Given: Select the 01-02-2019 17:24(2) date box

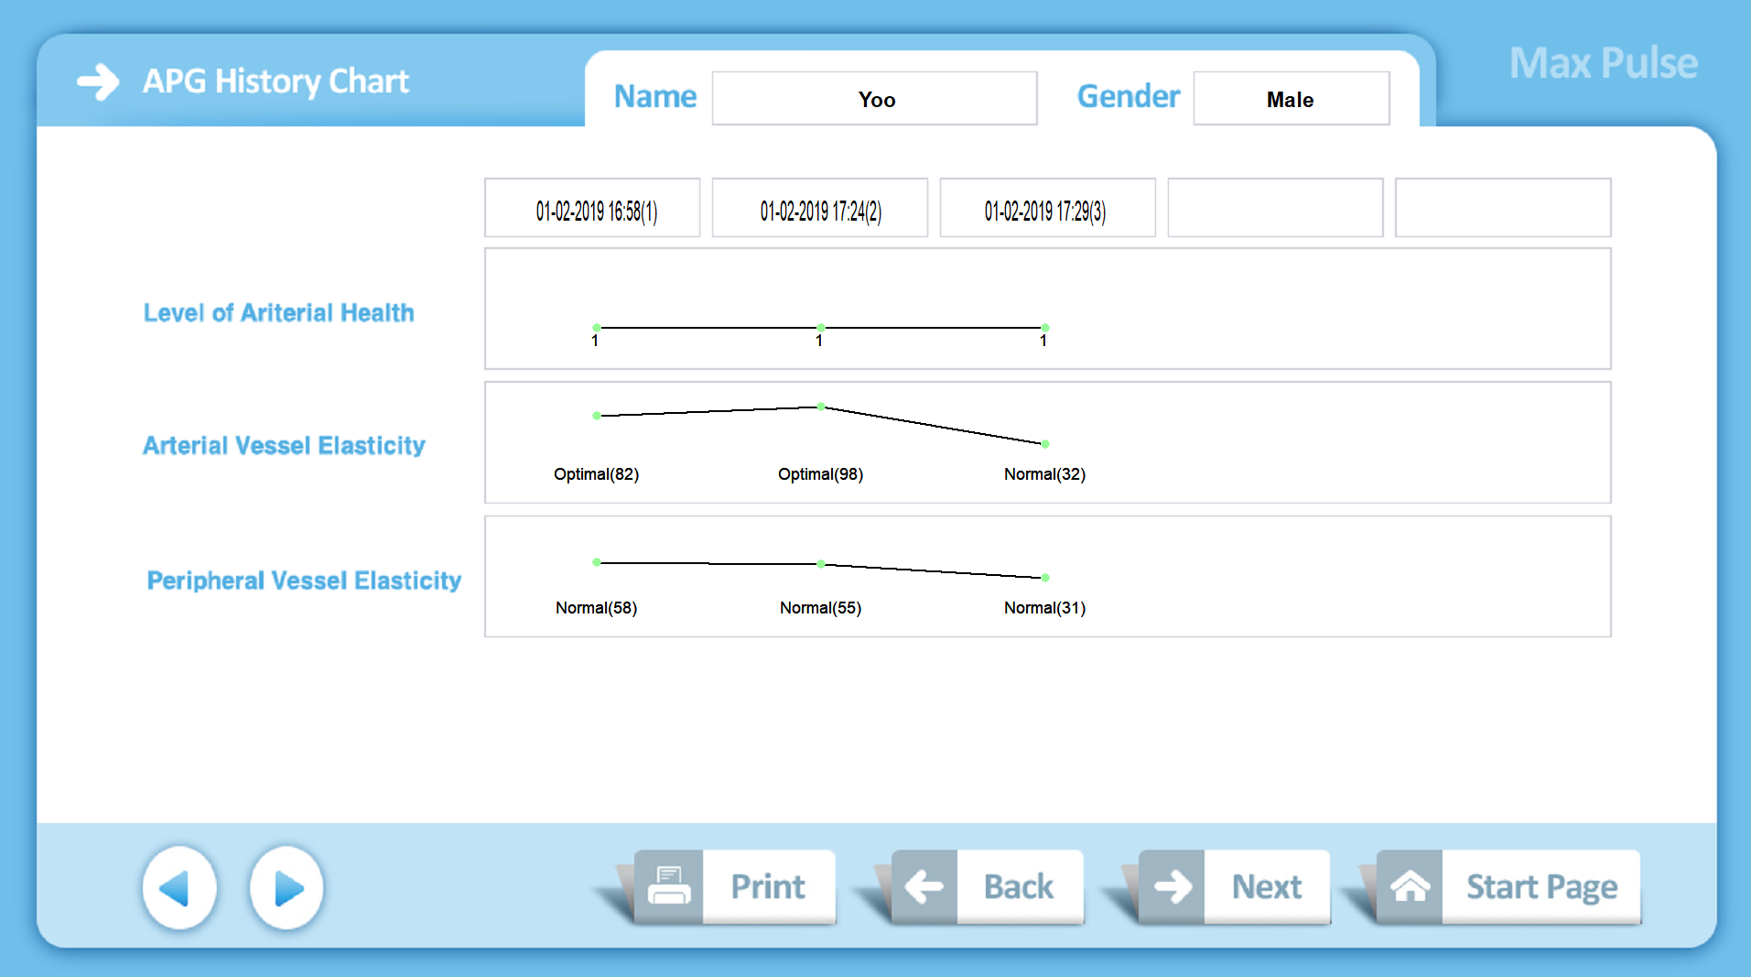Looking at the screenshot, I should point(820,209).
